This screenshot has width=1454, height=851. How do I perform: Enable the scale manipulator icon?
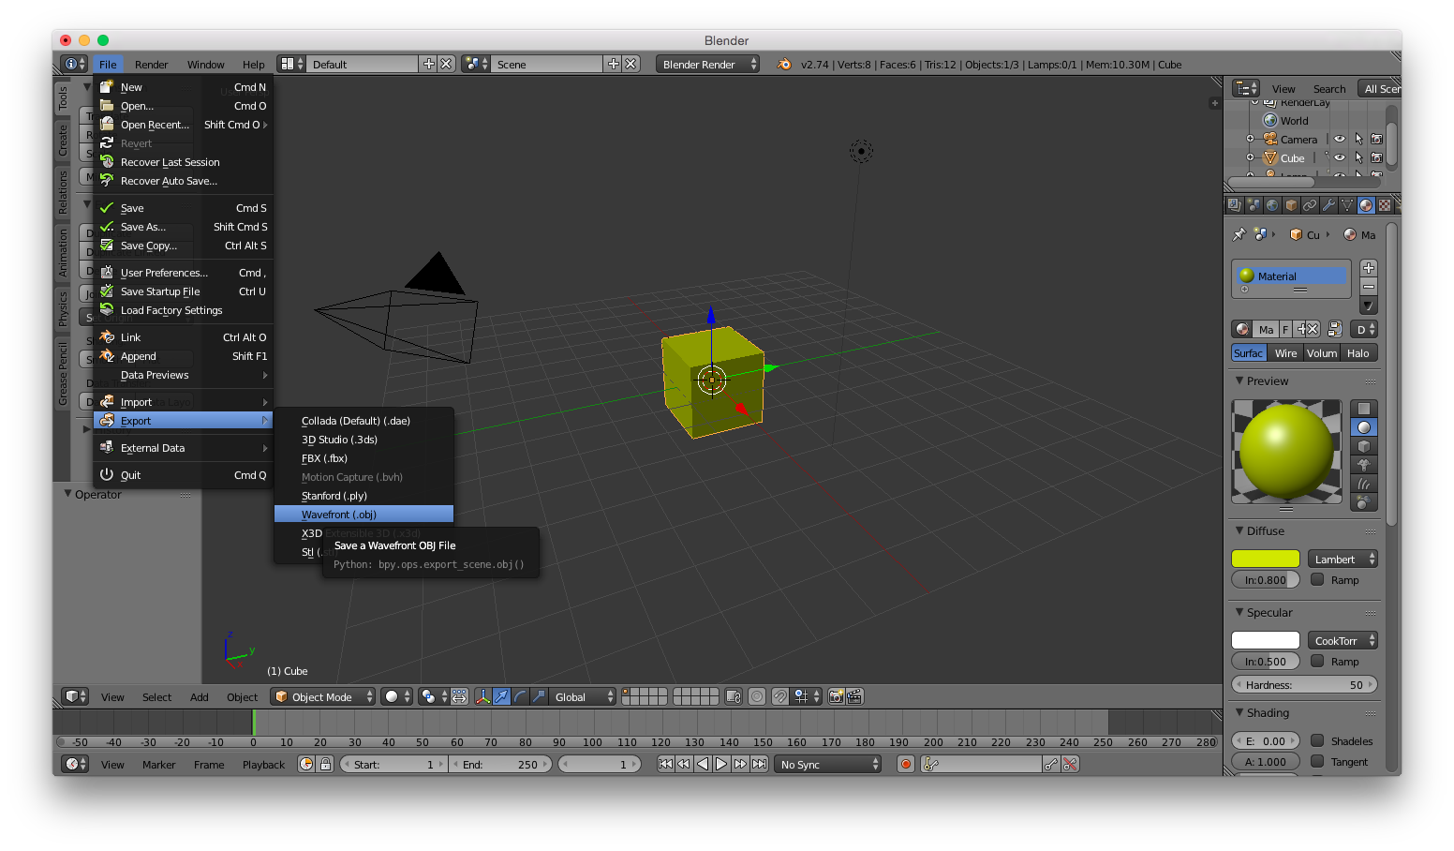539,696
